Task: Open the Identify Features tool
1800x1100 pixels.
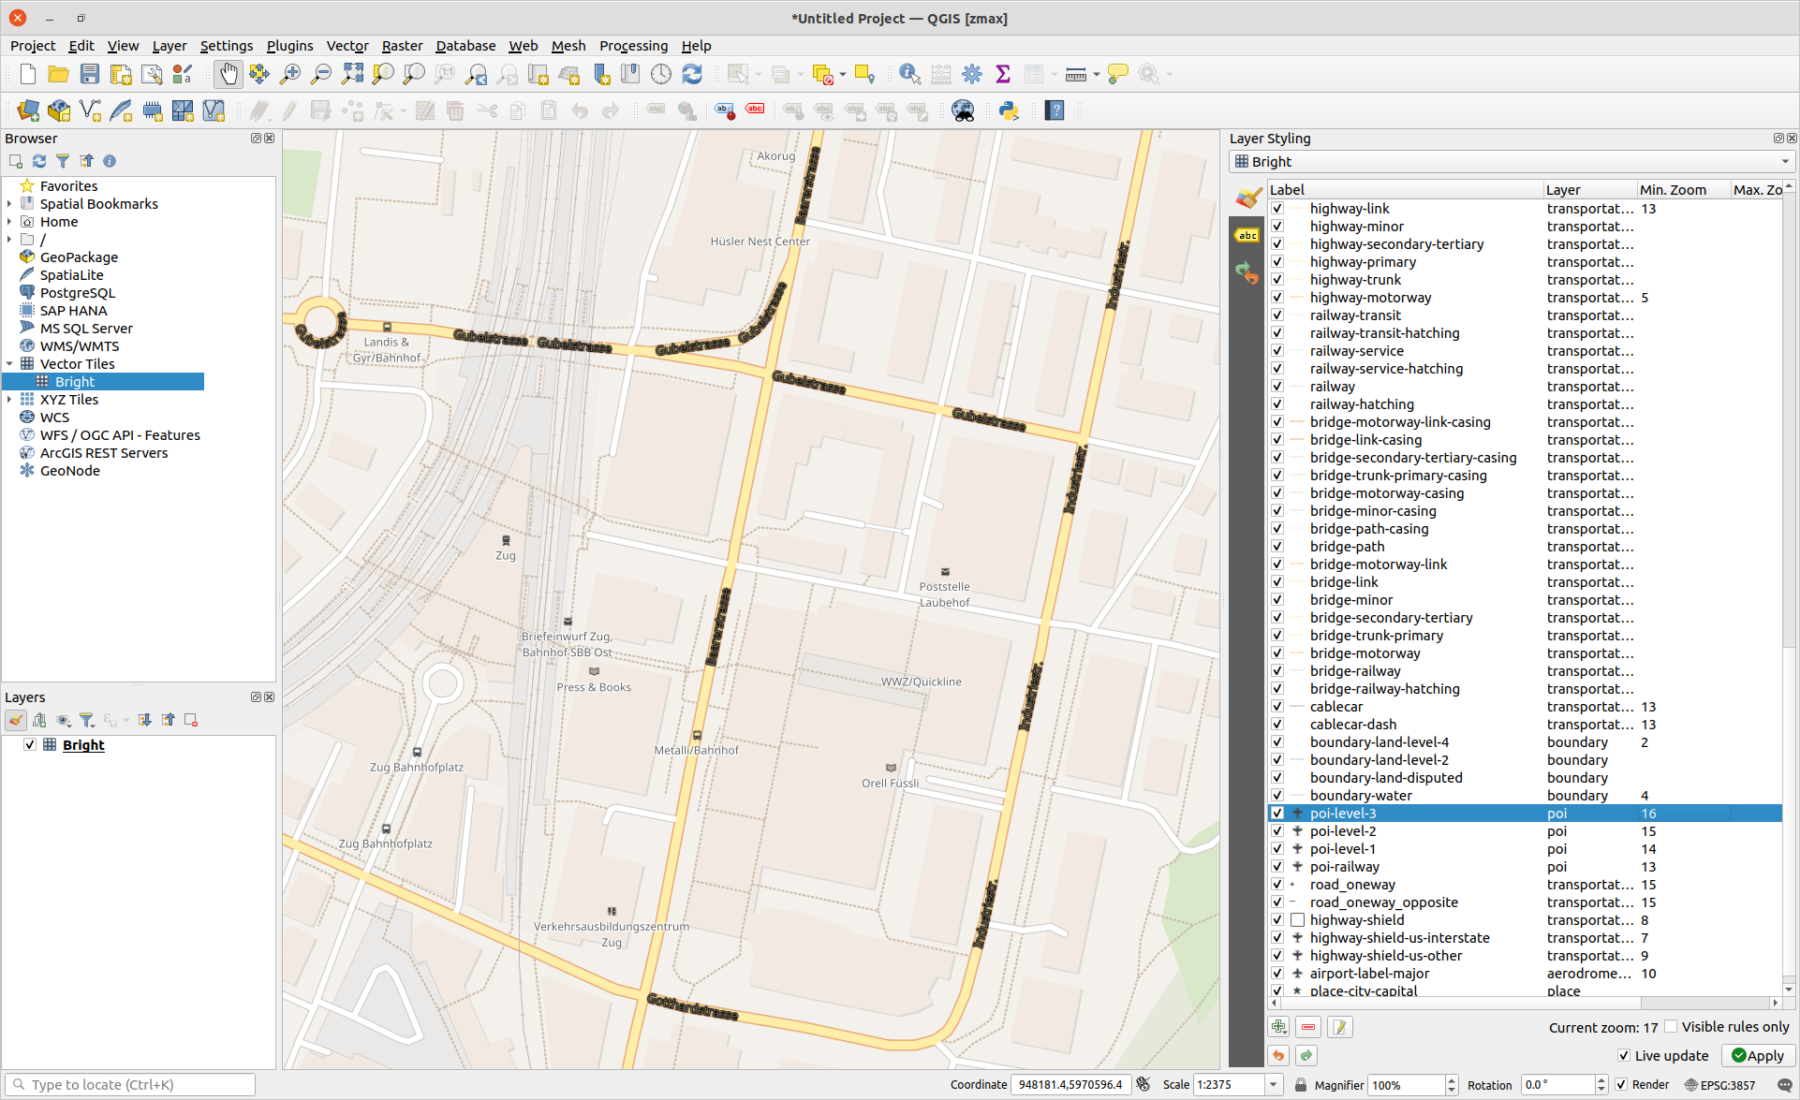Action: coord(908,74)
